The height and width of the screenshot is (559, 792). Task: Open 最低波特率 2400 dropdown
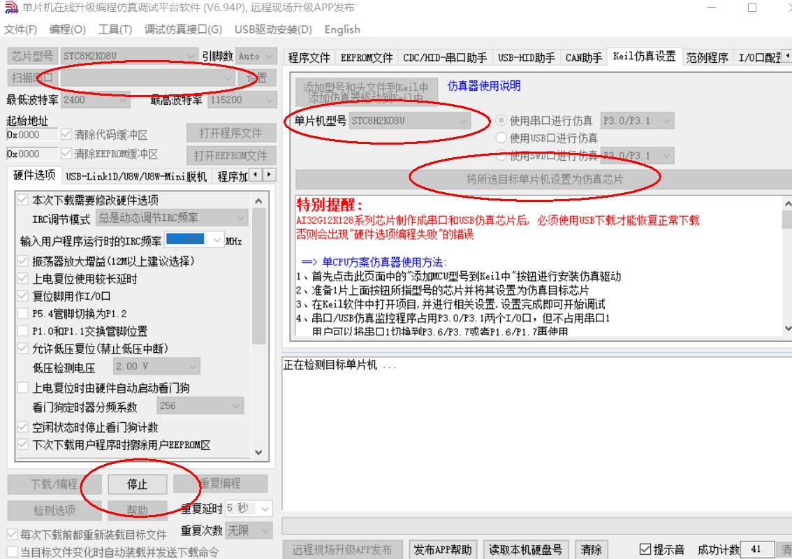(96, 99)
